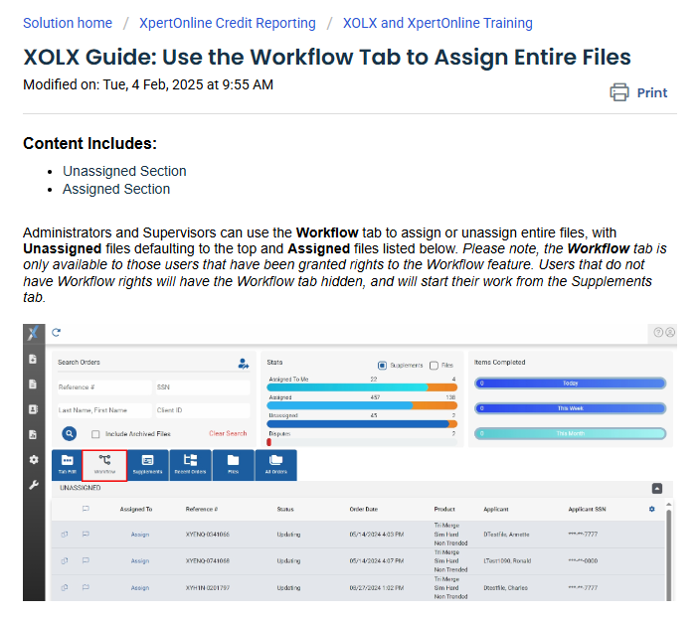Click applicant name DTestfile, Annette
The image size is (698, 617).
point(506,535)
